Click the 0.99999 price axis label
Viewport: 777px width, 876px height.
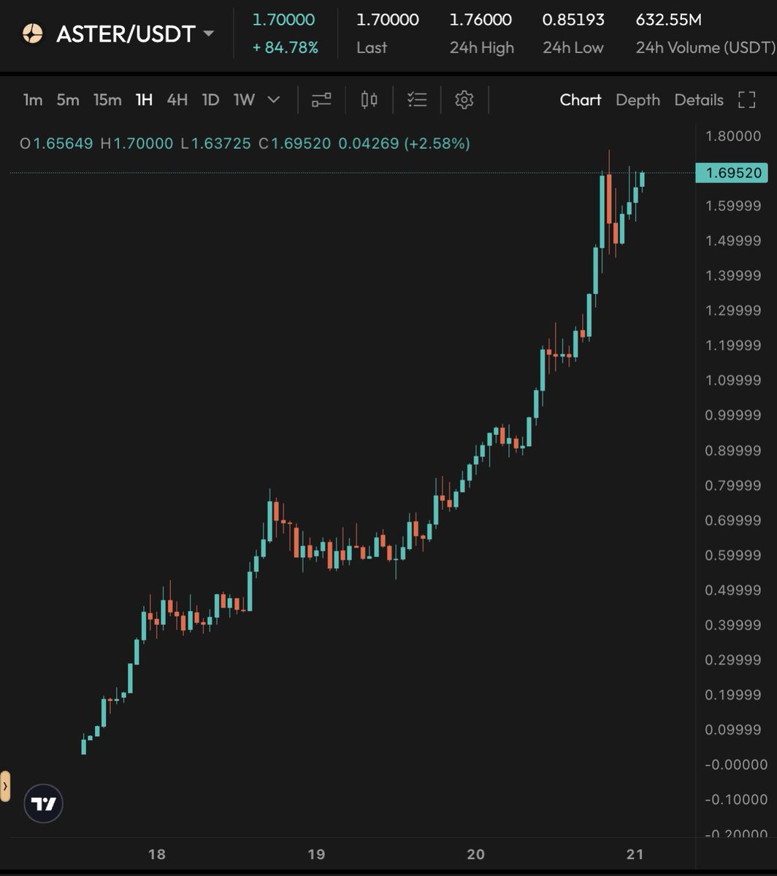point(733,415)
